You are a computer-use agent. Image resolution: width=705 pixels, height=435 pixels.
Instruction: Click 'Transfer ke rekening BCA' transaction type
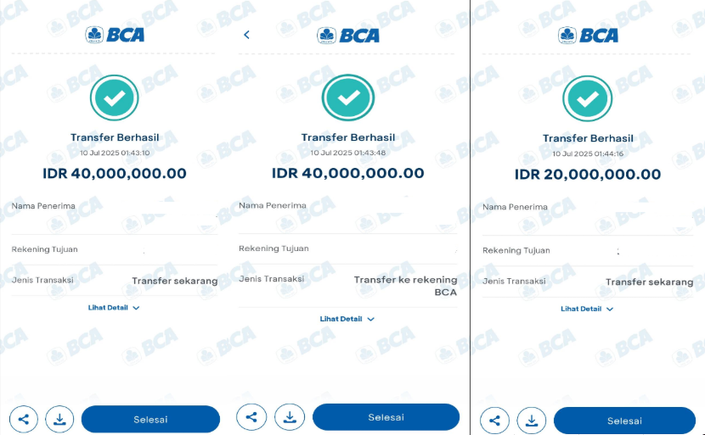coord(405,286)
